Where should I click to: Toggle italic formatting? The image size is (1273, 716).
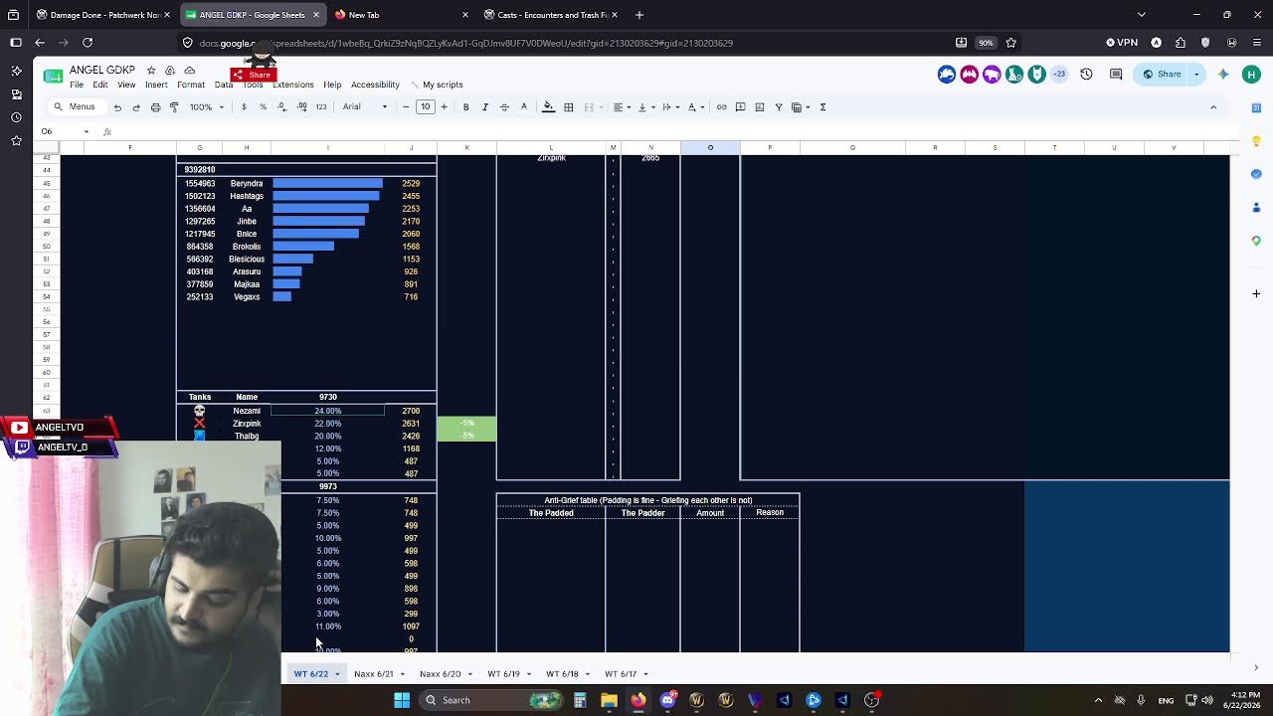point(484,107)
